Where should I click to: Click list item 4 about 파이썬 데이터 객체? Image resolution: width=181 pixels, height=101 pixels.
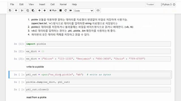[60, 35]
